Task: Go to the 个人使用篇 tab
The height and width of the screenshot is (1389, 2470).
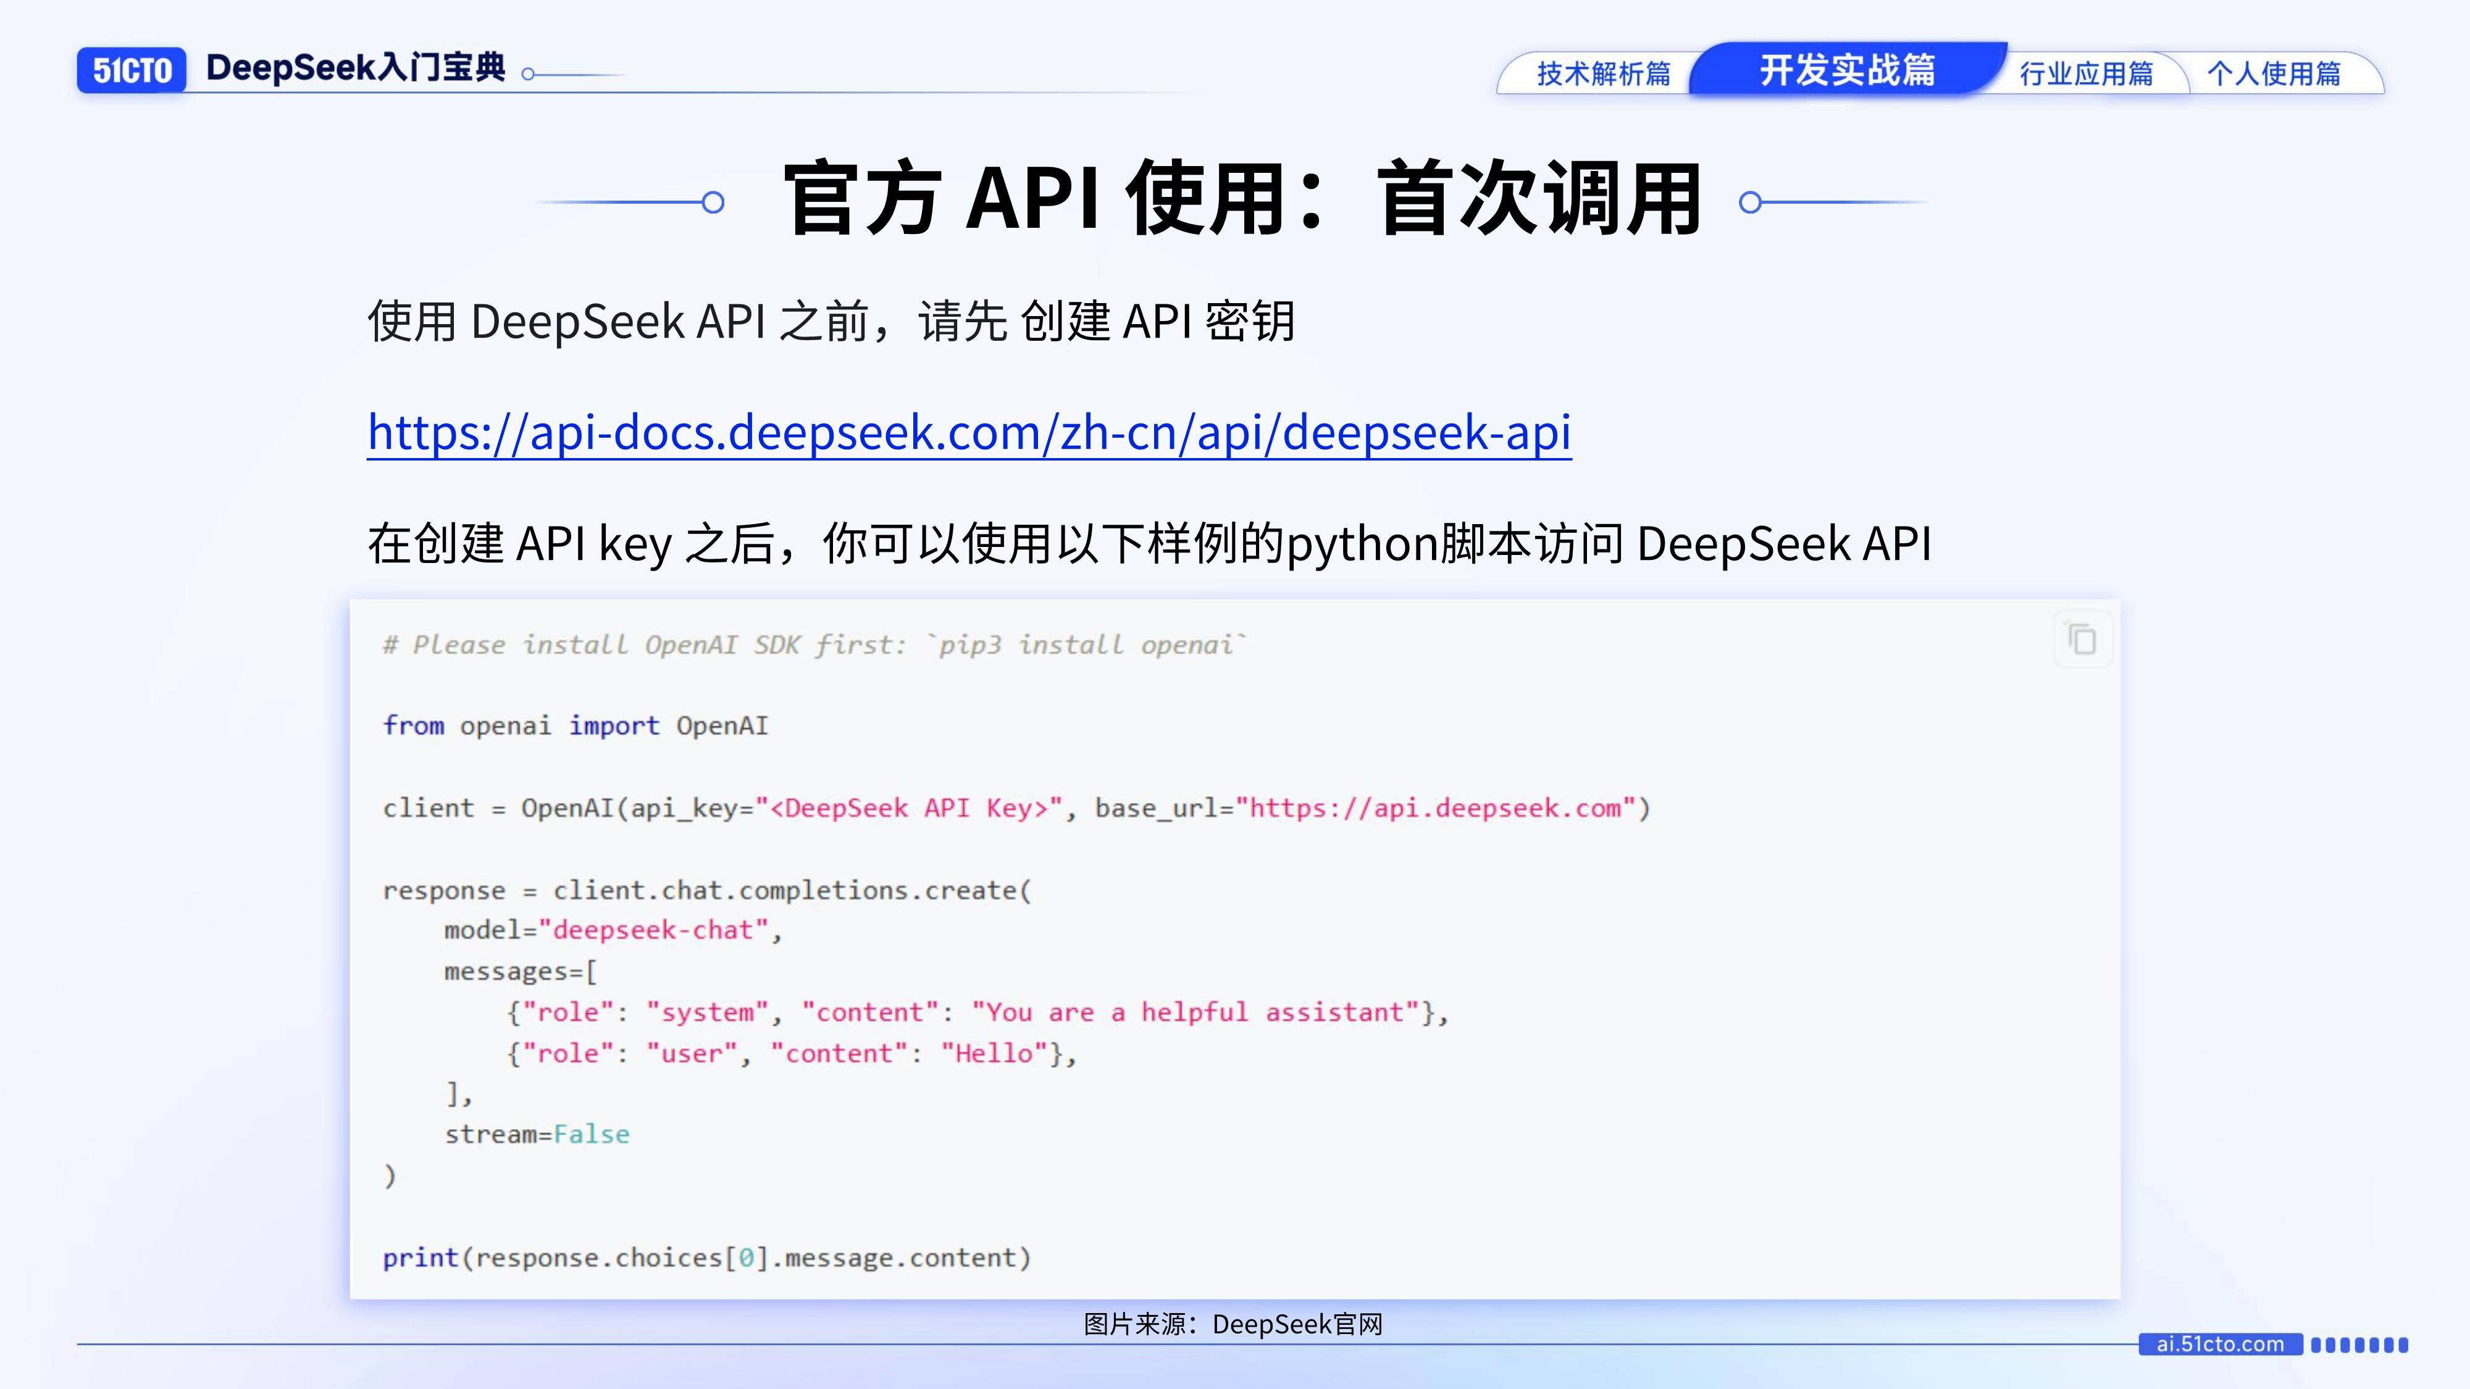Action: (2274, 74)
